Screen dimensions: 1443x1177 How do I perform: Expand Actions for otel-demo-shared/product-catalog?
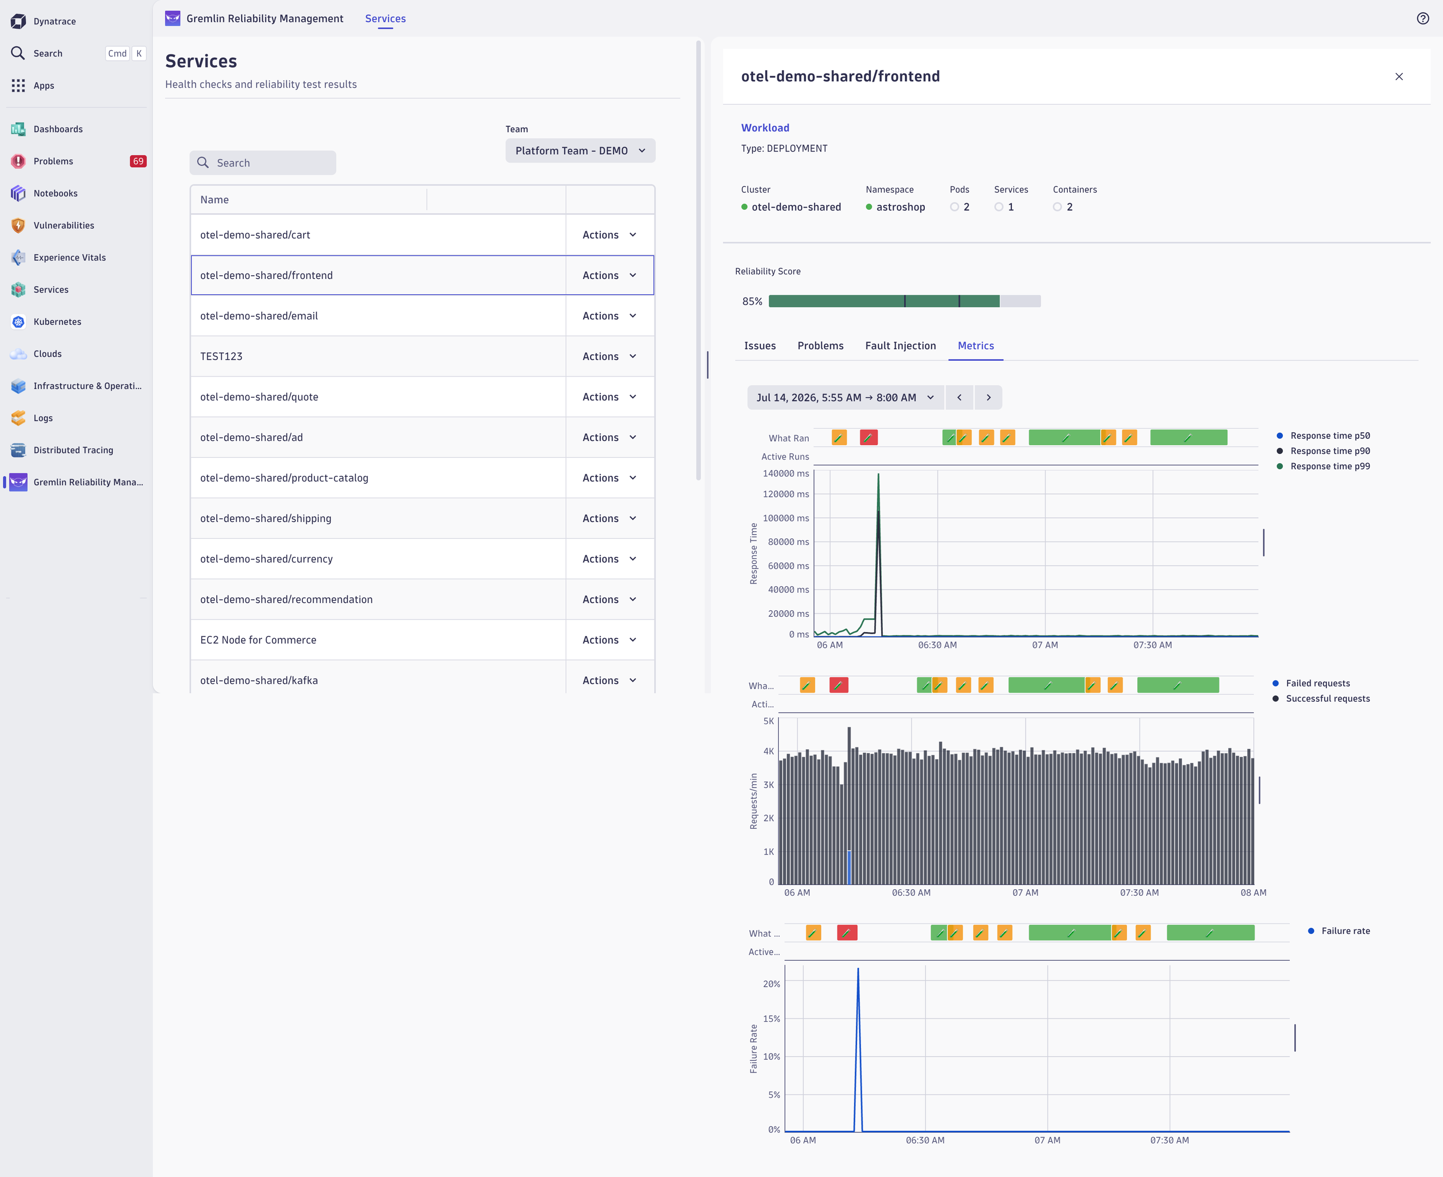point(610,478)
